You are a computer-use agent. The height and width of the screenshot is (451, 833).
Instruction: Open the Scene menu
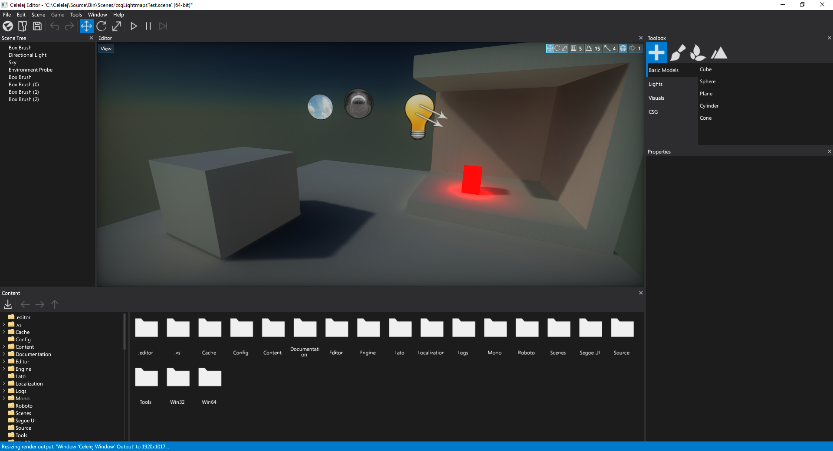38,15
